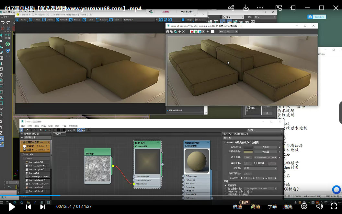This screenshot has height=214, width=342.
Task: Open the second Slate menu '材质'
Action: [30, 126]
